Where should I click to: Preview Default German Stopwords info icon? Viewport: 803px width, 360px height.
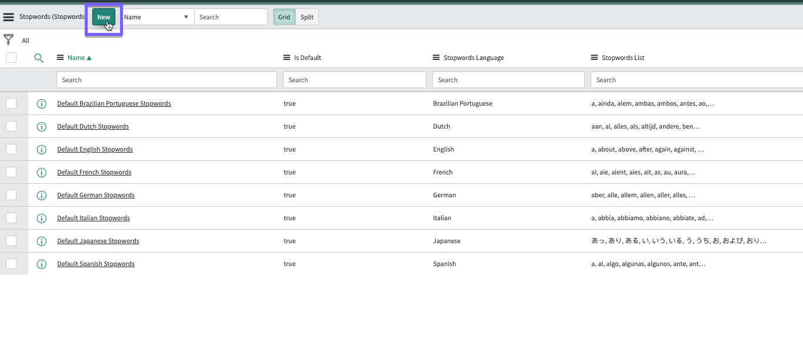[x=41, y=195]
